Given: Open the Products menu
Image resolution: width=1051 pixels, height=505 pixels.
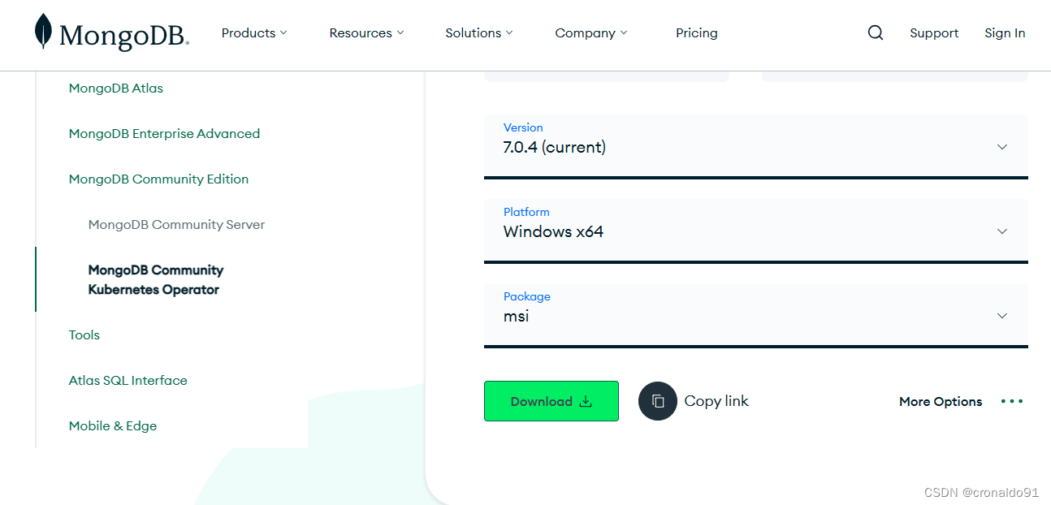Looking at the screenshot, I should click(254, 32).
